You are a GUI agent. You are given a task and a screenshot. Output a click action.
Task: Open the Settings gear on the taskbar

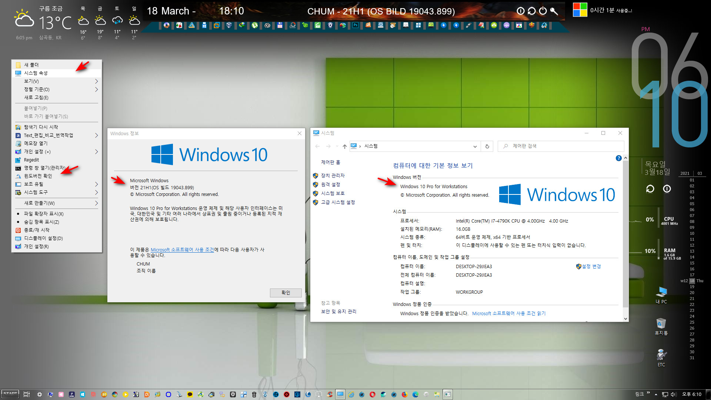pos(40,394)
